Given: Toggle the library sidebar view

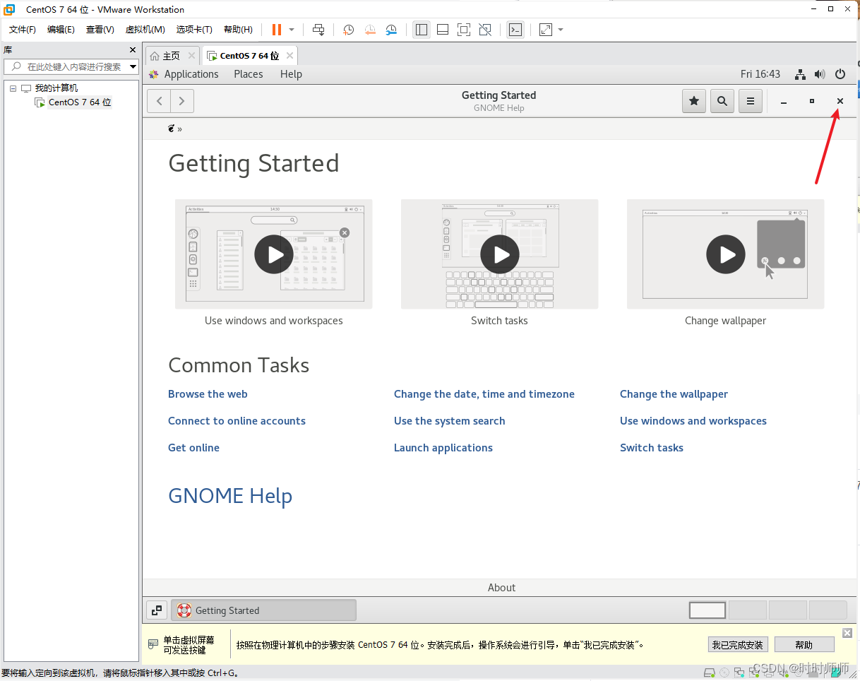Looking at the screenshot, I should coord(422,30).
